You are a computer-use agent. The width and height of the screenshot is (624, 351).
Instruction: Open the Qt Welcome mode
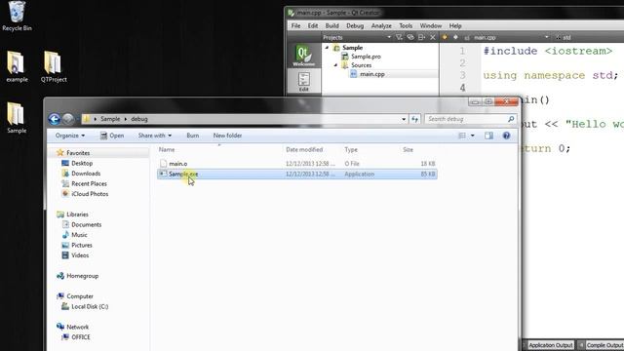coord(303,56)
